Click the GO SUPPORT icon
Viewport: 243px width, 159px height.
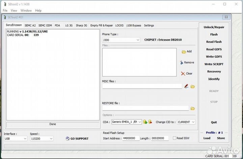point(67,138)
